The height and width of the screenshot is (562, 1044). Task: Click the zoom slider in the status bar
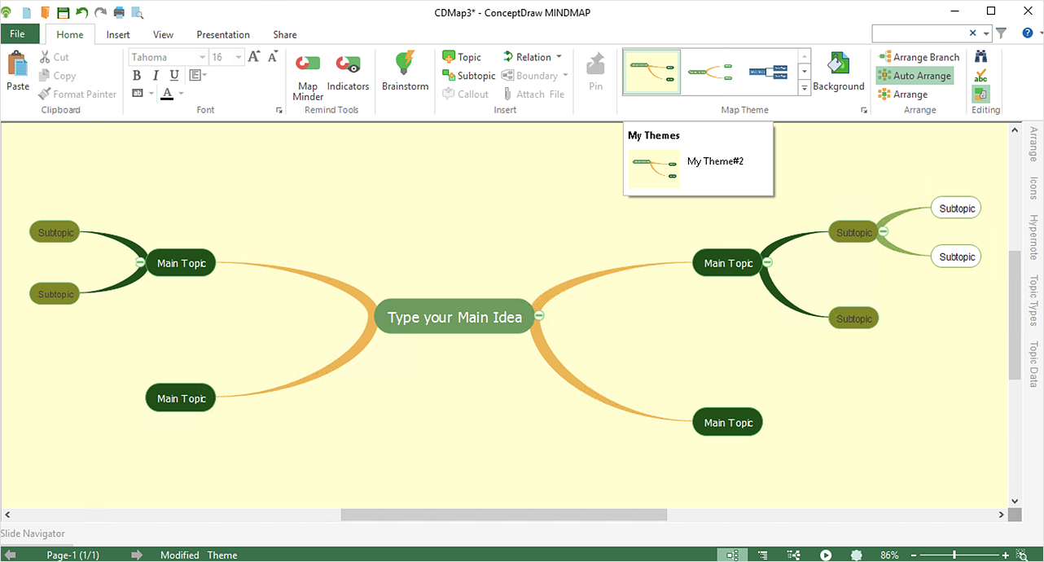coord(954,555)
